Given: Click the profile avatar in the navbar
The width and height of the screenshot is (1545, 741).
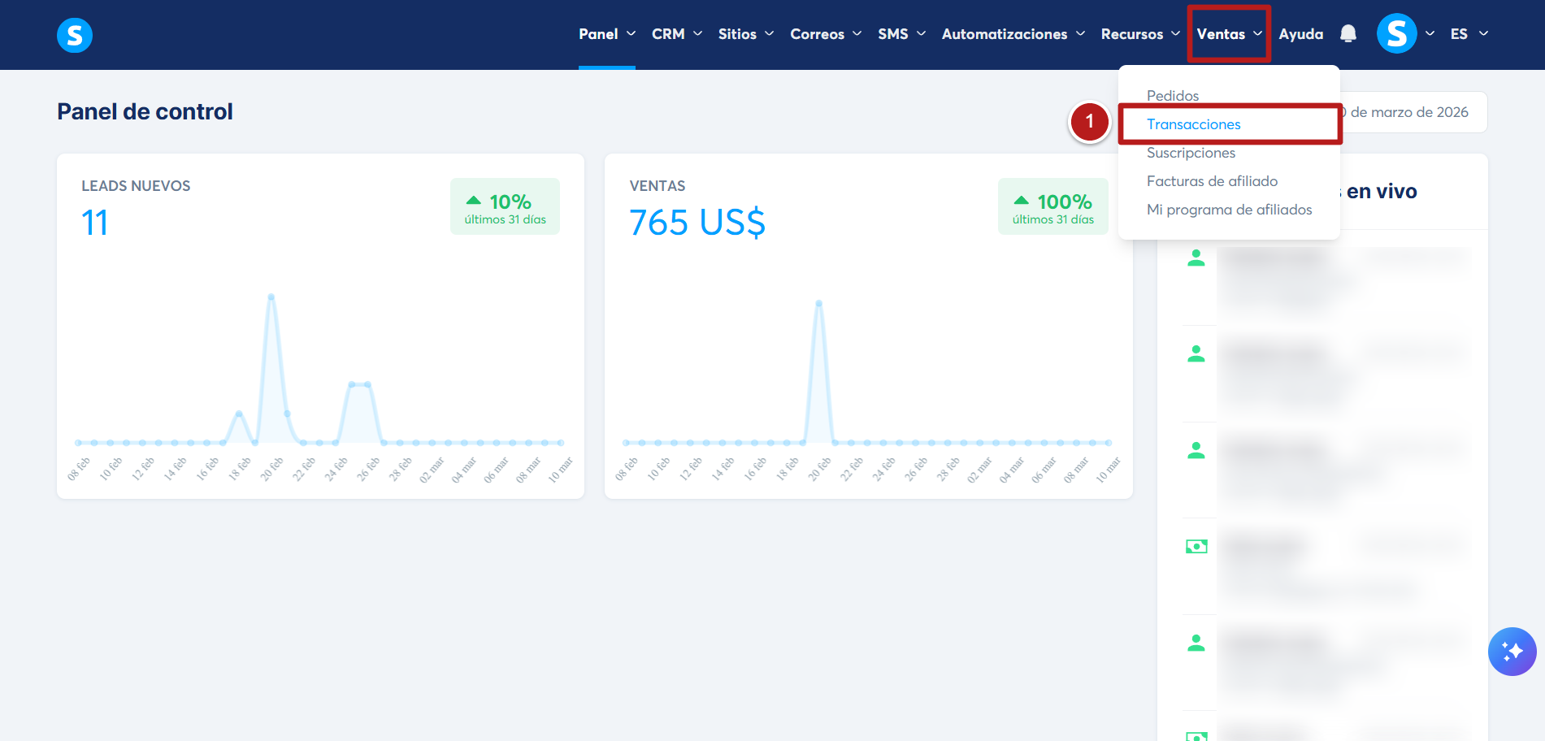Looking at the screenshot, I should [x=1396, y=33].
